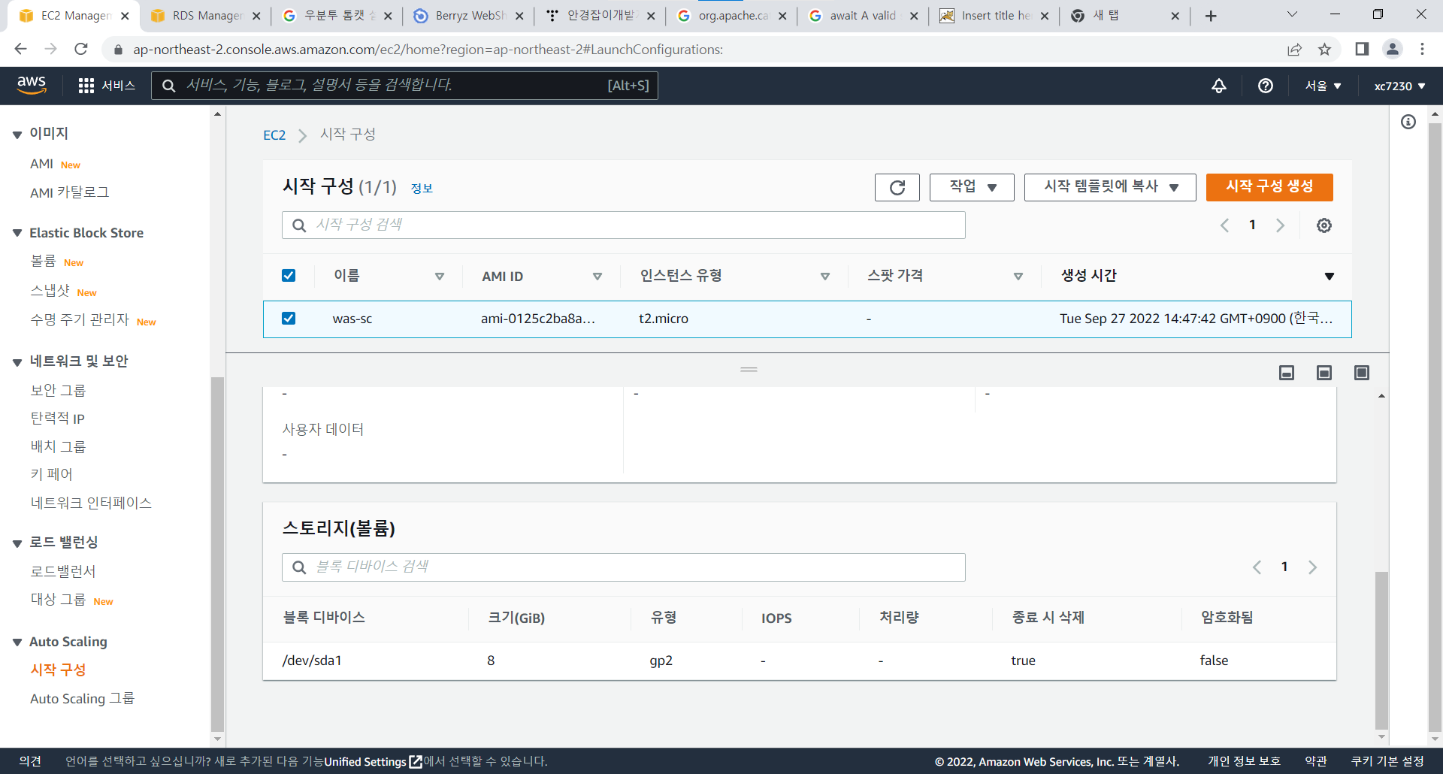Viewport: 1443px width, 774px height.
Task: Collapse details panel to bottom icon
Action: tap(1287, 373)
